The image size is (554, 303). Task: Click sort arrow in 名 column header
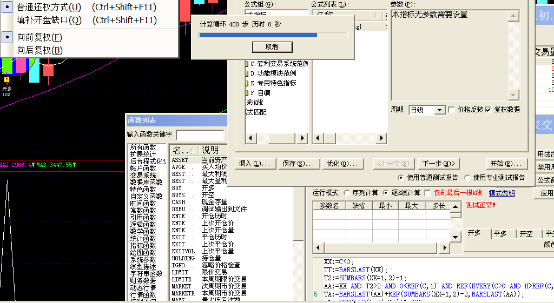click(x=192, y=151)
